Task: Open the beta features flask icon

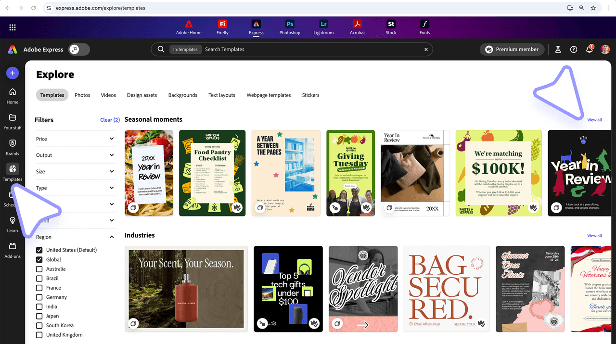Action: click(557, 49)
